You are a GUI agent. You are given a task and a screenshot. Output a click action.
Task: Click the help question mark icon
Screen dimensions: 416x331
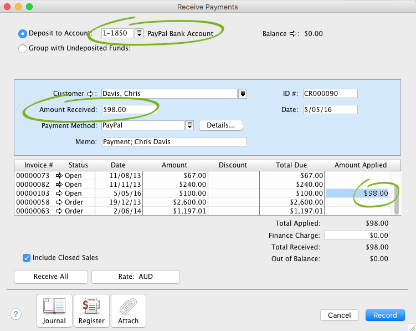[x=16, y=314]
